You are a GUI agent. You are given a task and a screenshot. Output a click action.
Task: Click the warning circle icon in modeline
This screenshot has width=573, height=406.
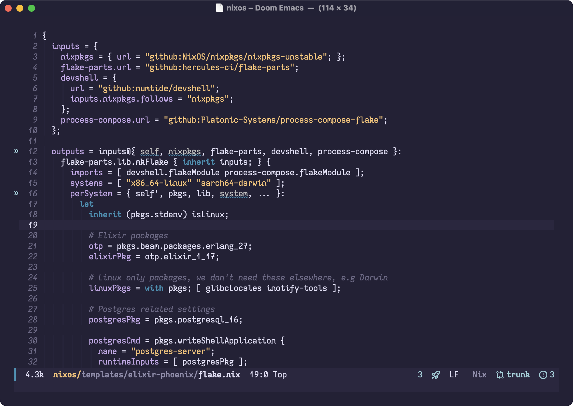[543, 375]
